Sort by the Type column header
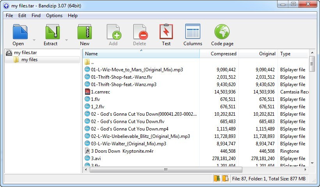The height and width of the screenshot is (187, 320). click(293, 54)
